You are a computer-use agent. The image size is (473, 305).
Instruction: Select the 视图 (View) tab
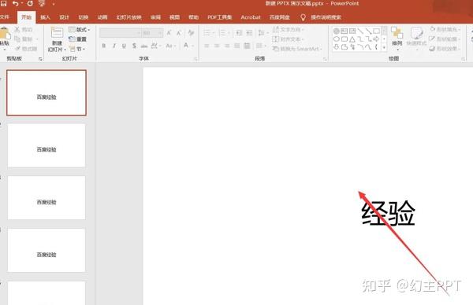click(174, 17)
